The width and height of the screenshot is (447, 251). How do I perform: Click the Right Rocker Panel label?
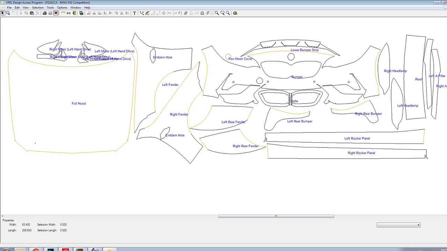361,153
